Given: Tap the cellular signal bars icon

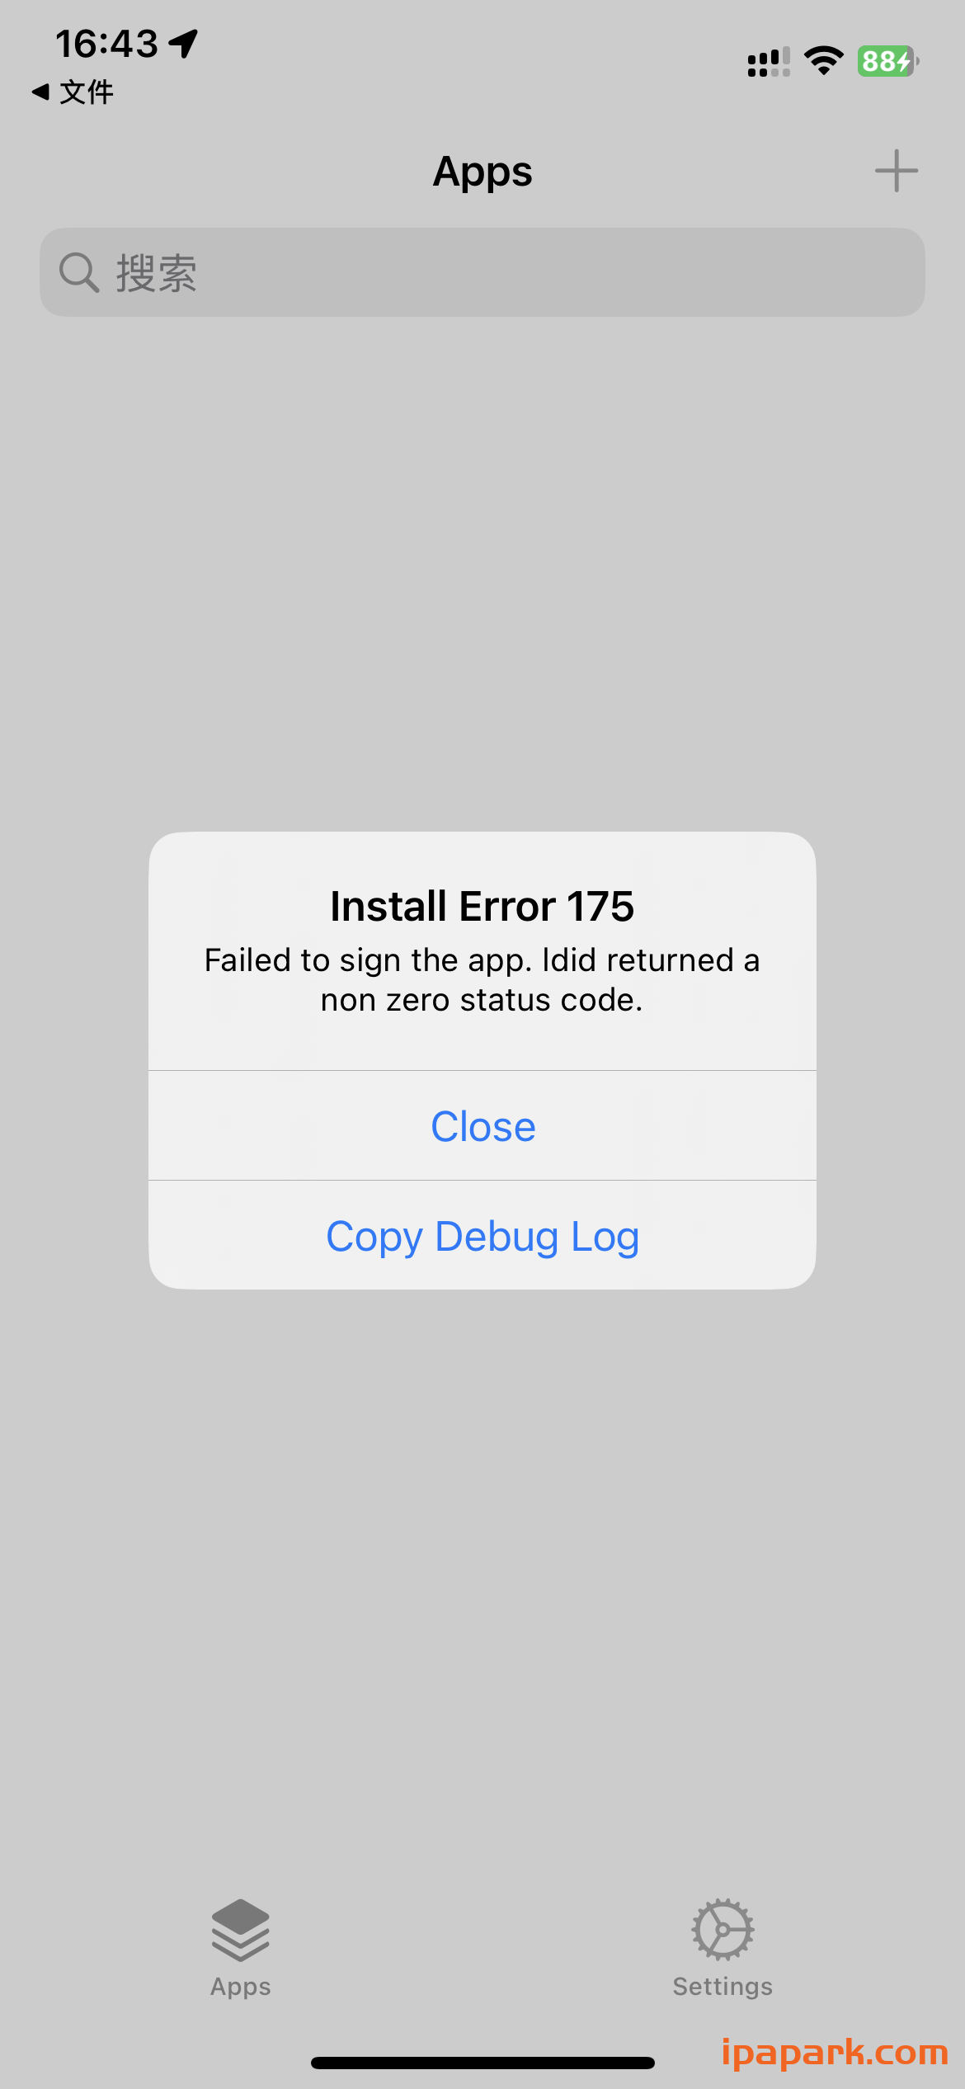Looking at the screenshot, I should click(x=769, y=62).
